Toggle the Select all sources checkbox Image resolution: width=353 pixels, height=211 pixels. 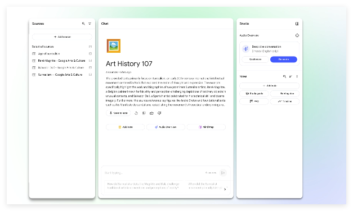point(90,47)
